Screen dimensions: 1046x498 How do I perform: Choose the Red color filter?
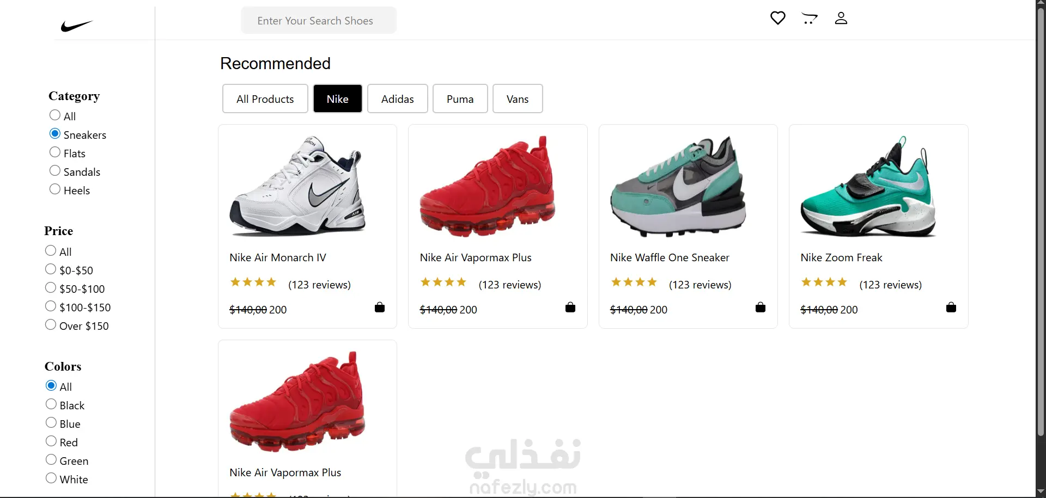51,441
